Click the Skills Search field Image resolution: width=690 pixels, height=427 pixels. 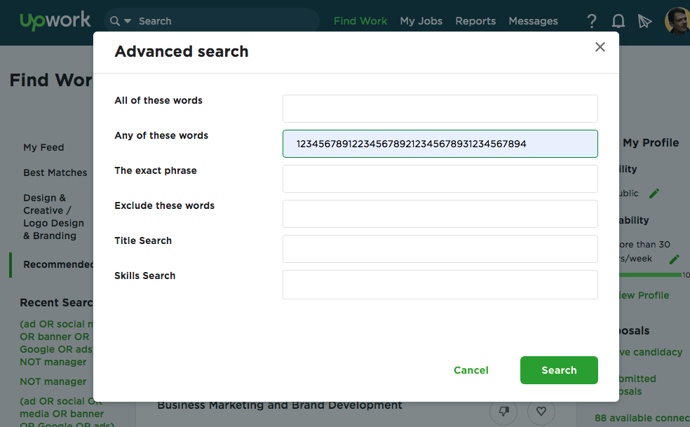click(x=440, y=285)
